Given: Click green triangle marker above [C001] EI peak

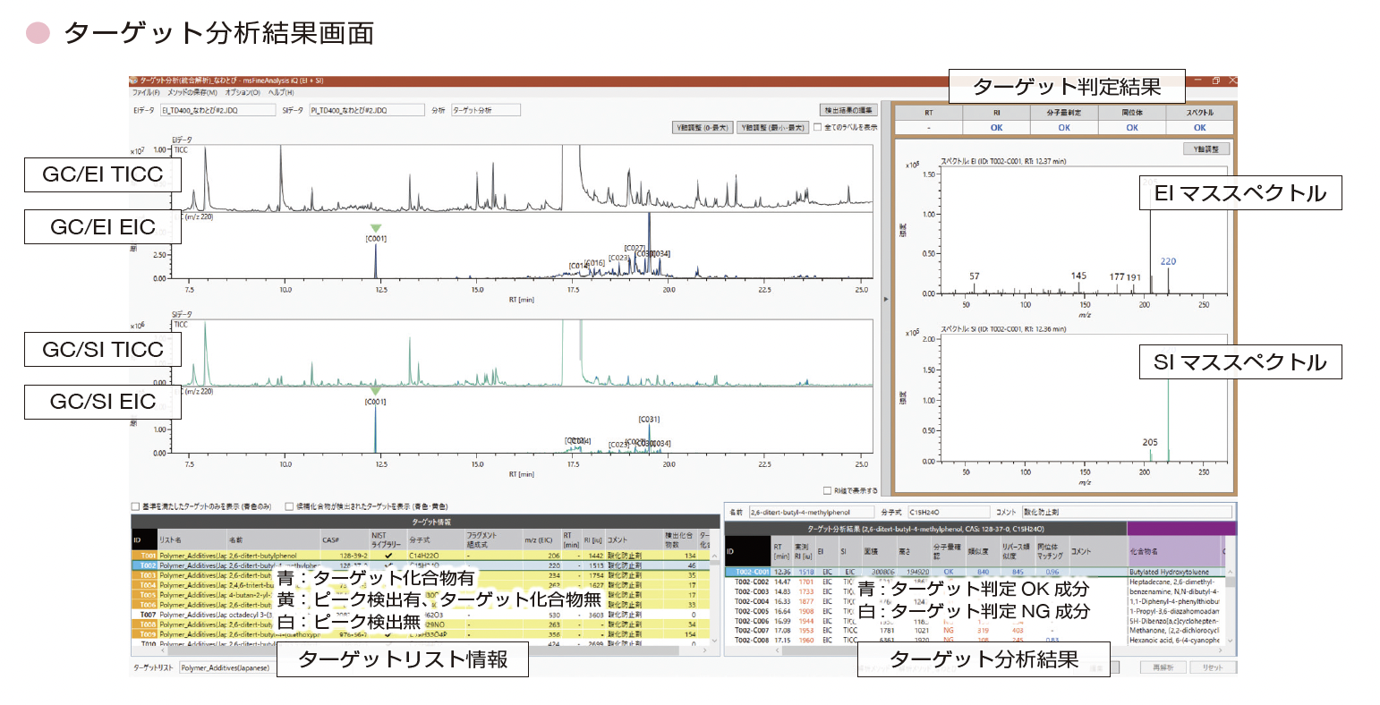Looking at the screenshot, I should point(376,229).
